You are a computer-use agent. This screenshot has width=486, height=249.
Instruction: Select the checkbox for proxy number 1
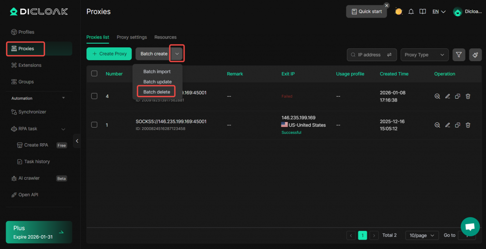click(x=94, y=125)
